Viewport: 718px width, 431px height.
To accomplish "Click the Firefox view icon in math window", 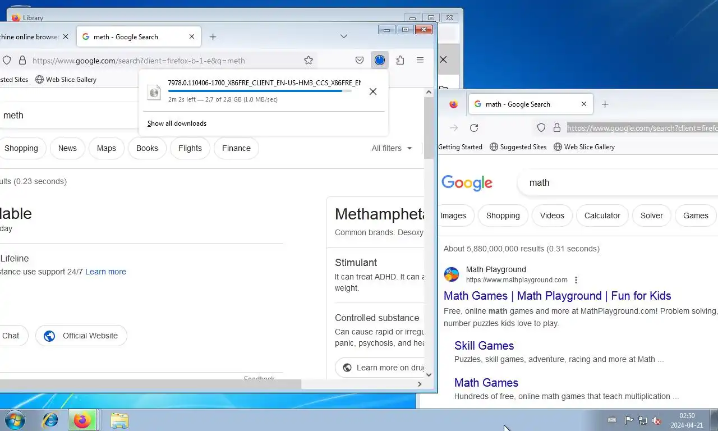I will coord(454,104).
